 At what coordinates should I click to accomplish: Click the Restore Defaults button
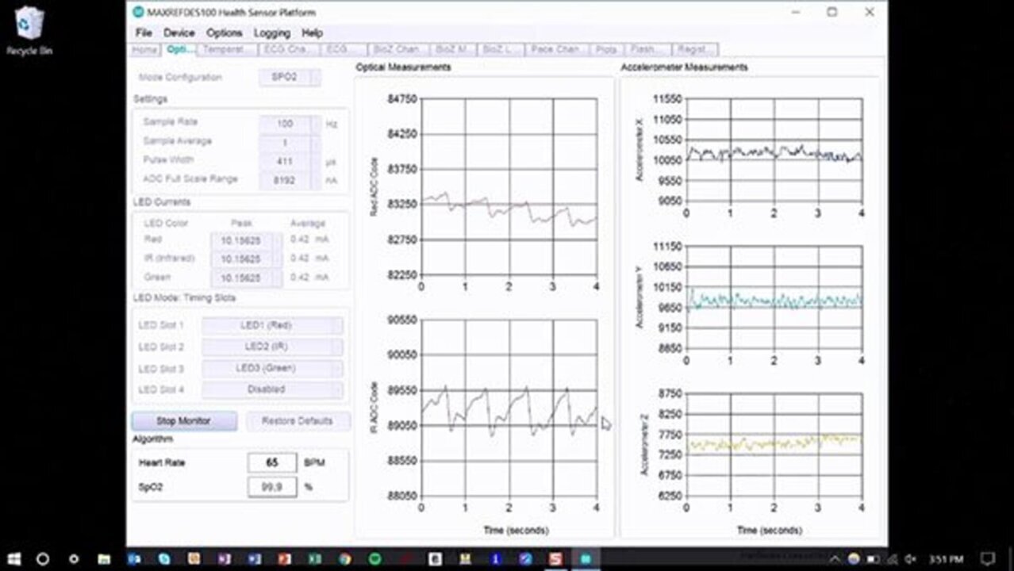click(298, 420)
